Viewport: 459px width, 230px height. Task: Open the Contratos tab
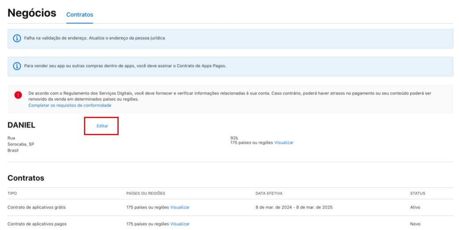point(80,14)
